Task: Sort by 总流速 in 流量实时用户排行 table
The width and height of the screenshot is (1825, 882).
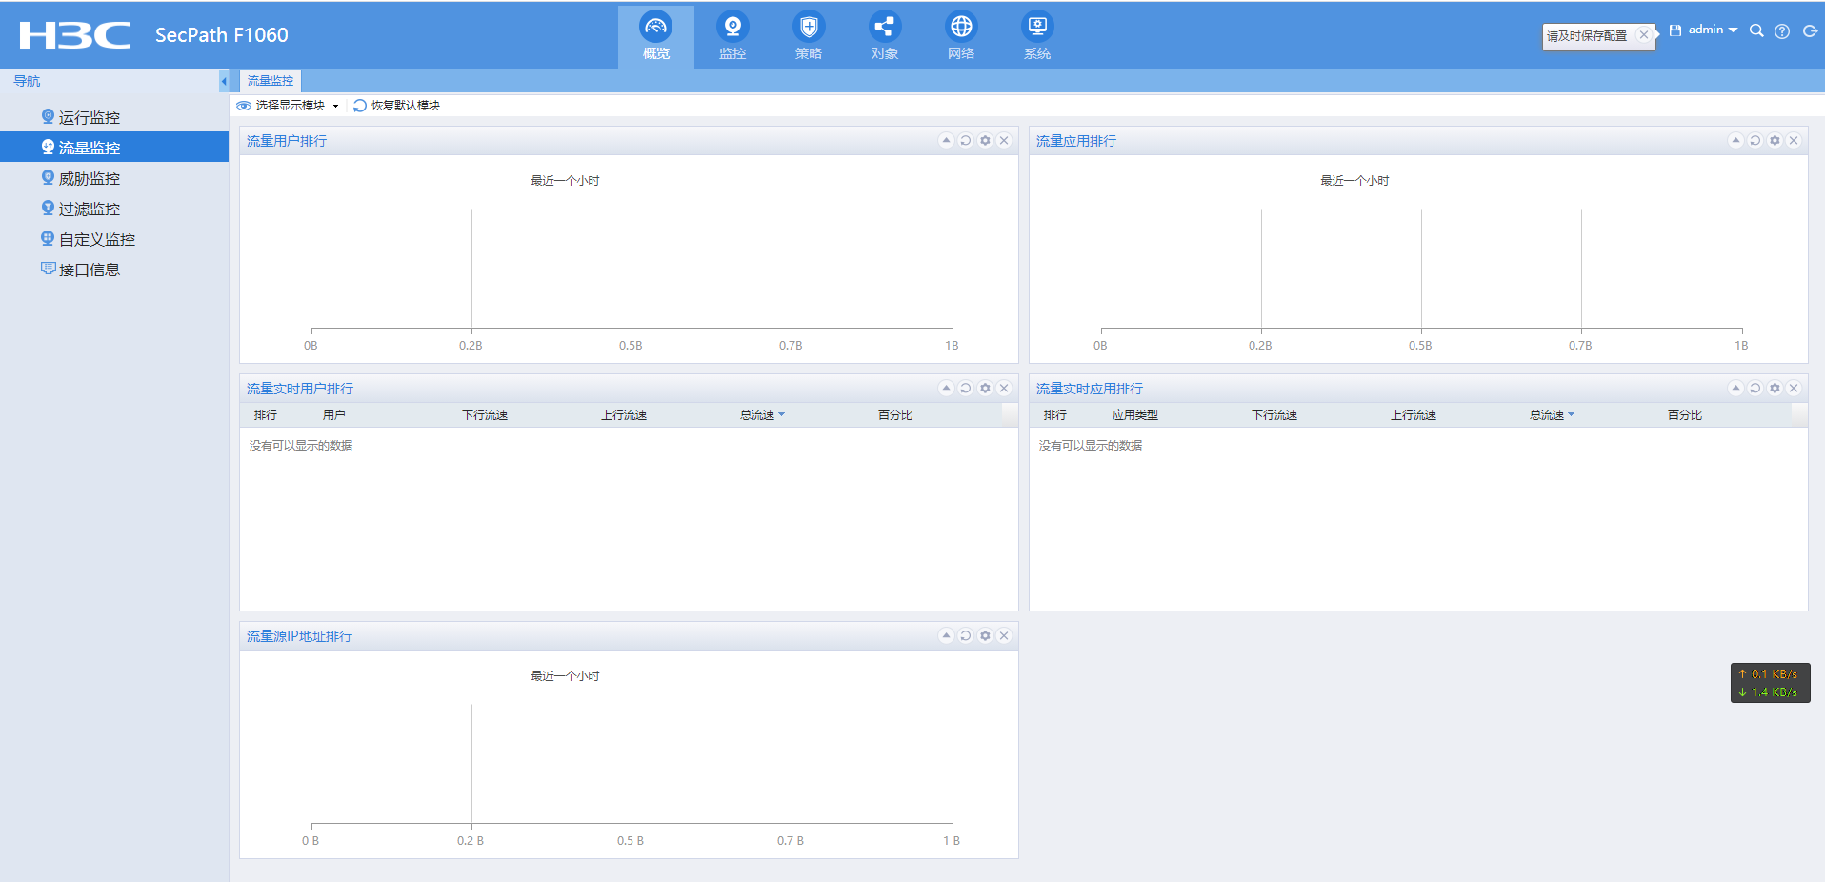Action: click(x=762, y=415)
